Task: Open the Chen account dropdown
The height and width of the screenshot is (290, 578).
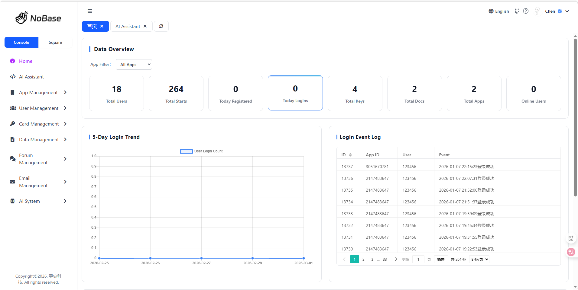Action: pyautogui.click(x=556, y=11)
